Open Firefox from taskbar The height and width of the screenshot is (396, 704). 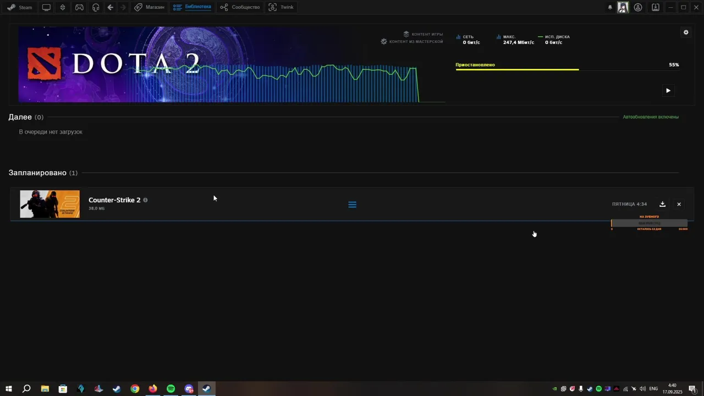[x=153, y=389]
